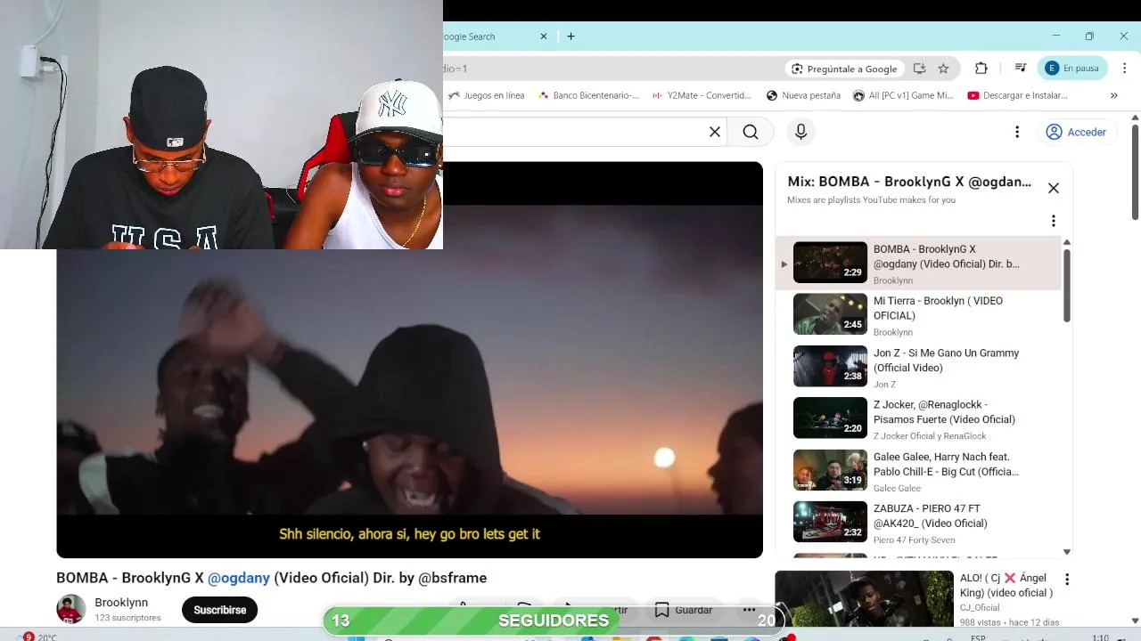The image size is (1141, 641).
Task: Open Descargar e Instalar bookmark
Action: 1017,95
